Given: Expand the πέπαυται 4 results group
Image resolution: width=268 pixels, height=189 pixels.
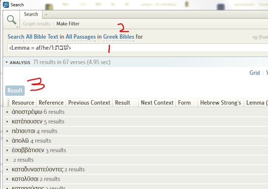Looking at the screenshot, I should point(7,131).
